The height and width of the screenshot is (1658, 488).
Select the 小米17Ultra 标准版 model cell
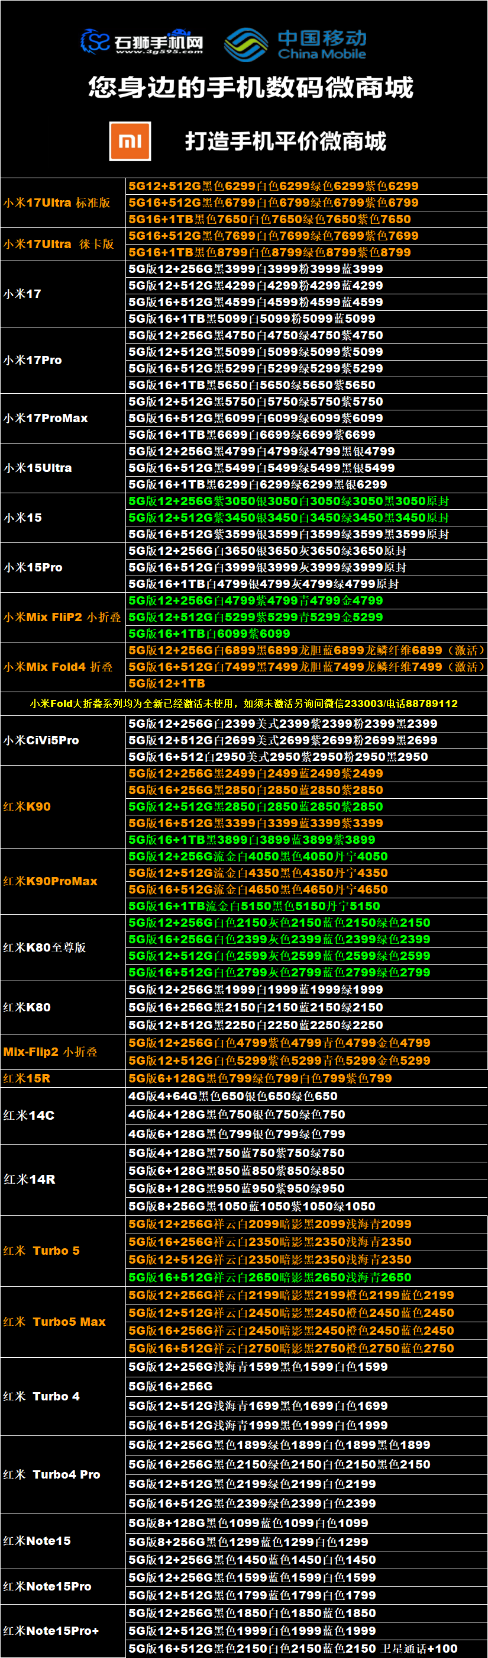click(57, 203)
